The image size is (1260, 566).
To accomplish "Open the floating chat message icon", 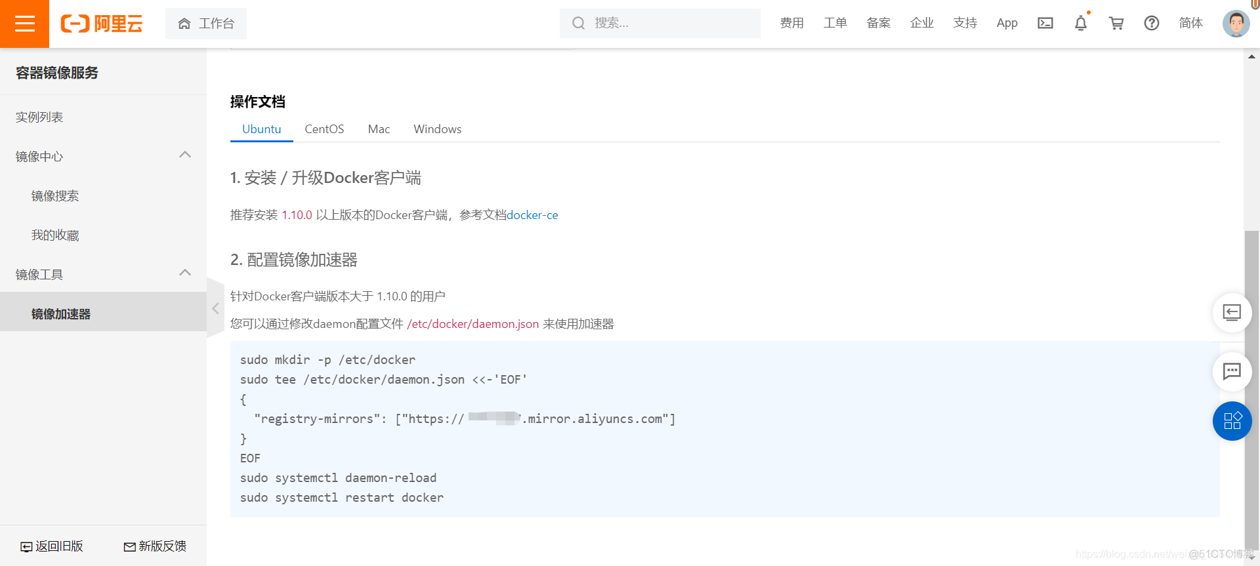I will coord(1232,372).
